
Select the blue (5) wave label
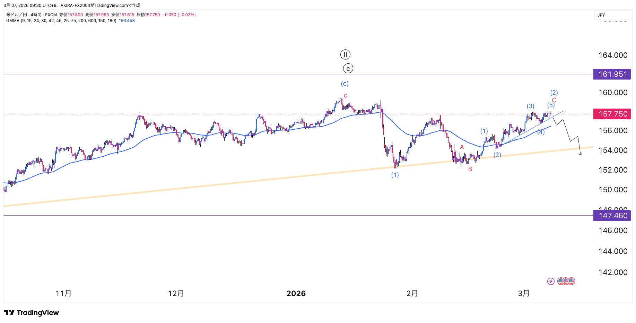click(551, 105)
